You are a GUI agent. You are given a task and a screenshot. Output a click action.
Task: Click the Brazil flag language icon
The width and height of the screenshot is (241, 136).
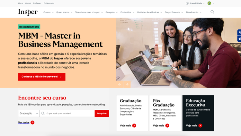(209, 3)
